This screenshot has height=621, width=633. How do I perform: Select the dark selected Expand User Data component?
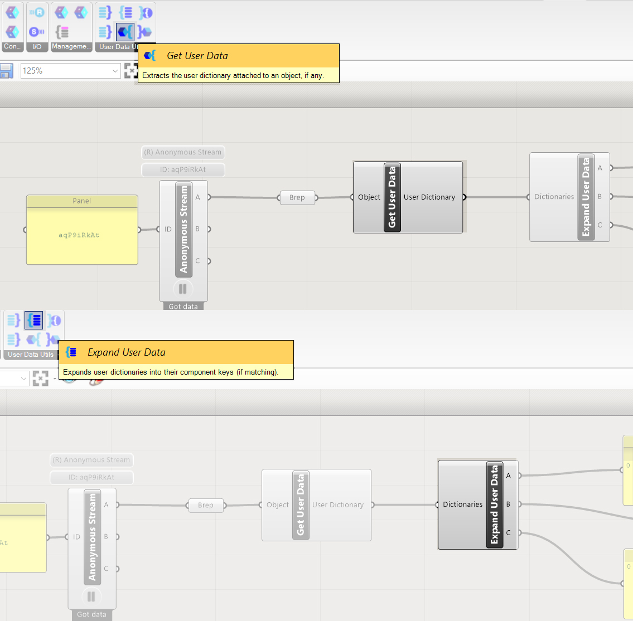pyautogui.click(x=494, y=504)
